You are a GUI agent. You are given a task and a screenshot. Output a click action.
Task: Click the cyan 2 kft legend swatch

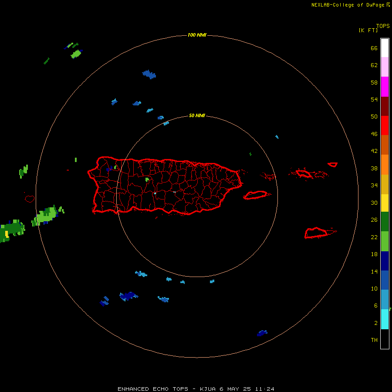[385, 319]
